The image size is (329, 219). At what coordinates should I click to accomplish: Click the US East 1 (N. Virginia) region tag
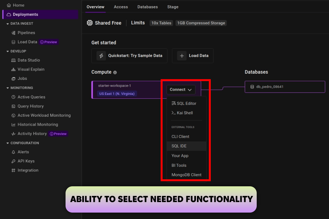pos(117,94)
